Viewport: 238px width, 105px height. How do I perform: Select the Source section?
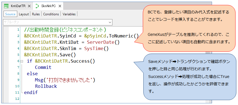(x=10, y=14)
